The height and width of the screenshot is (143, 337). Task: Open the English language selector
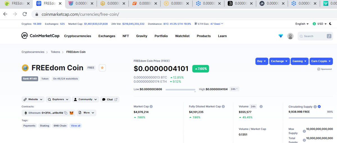pyautogui.click(x=302, y=24)
